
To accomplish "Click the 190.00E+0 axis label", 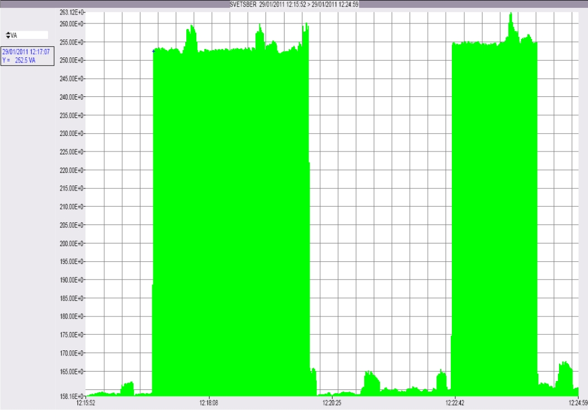I will [x=71, y=280].
